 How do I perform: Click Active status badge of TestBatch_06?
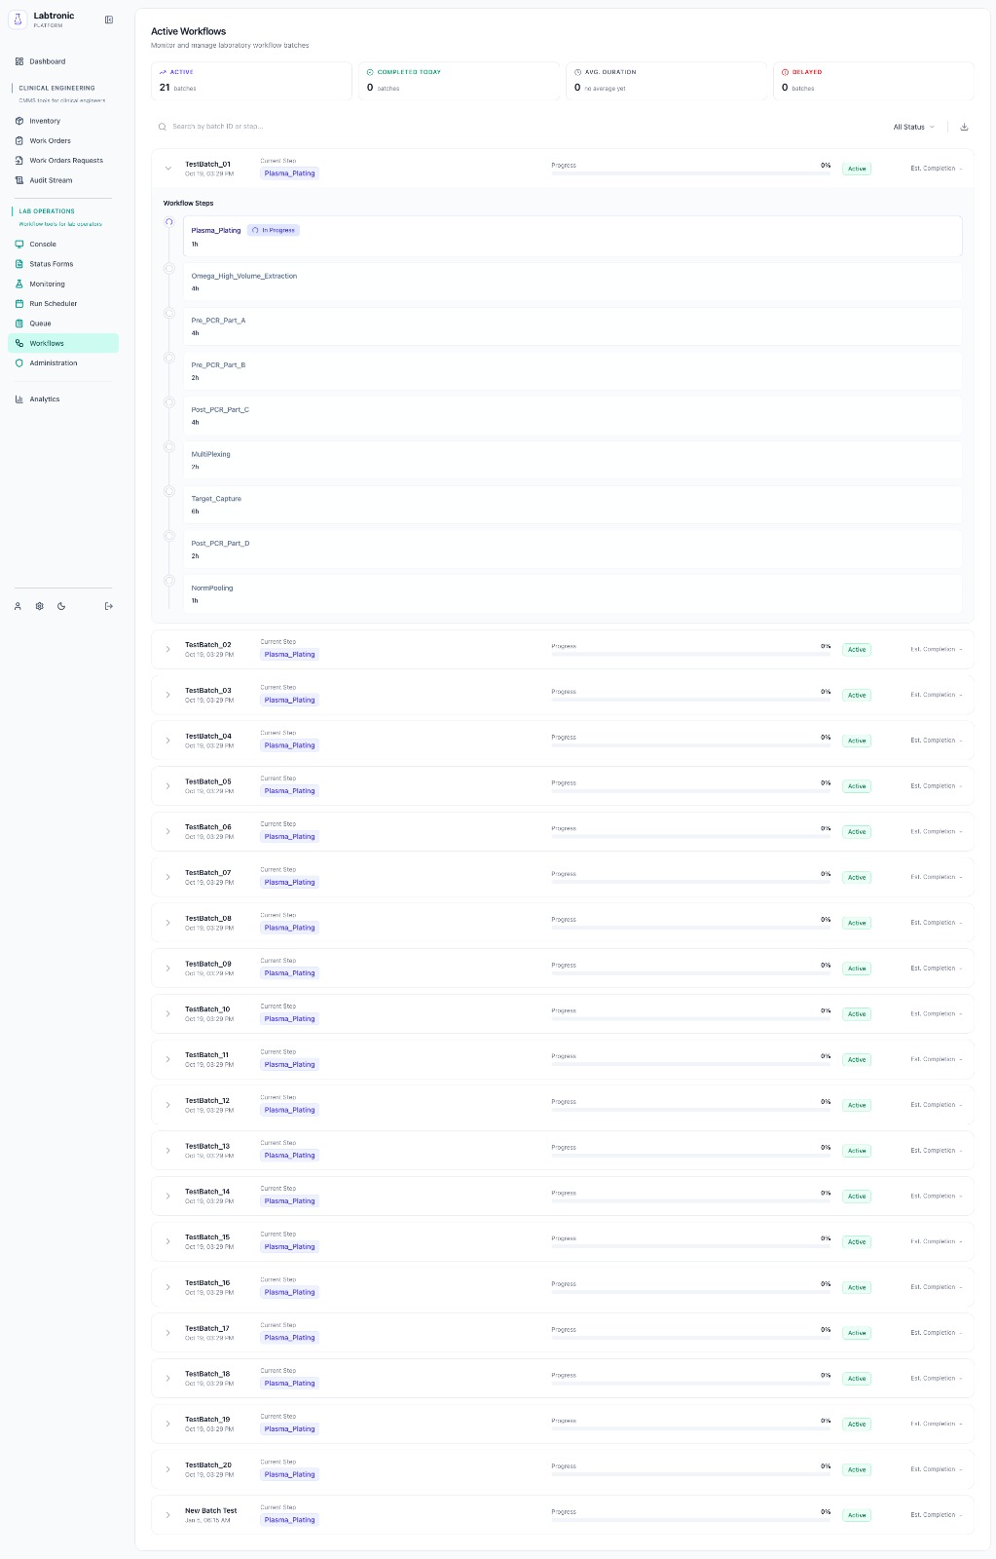point(857,832)
